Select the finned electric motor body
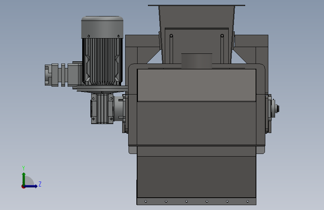Viewport: 324px width, 210px height. 102,62
